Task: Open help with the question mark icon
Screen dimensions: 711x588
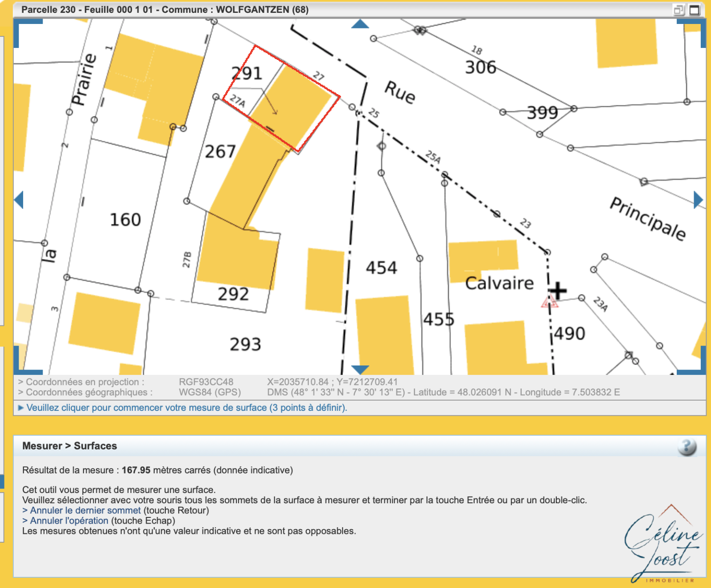Action: point(687,447)
